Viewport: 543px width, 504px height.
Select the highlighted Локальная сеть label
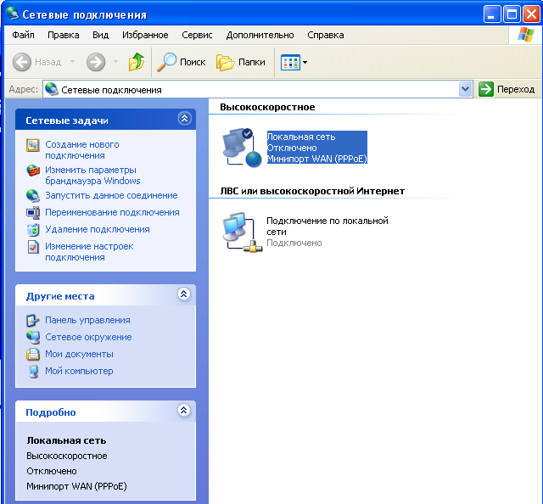pos(316,148)
